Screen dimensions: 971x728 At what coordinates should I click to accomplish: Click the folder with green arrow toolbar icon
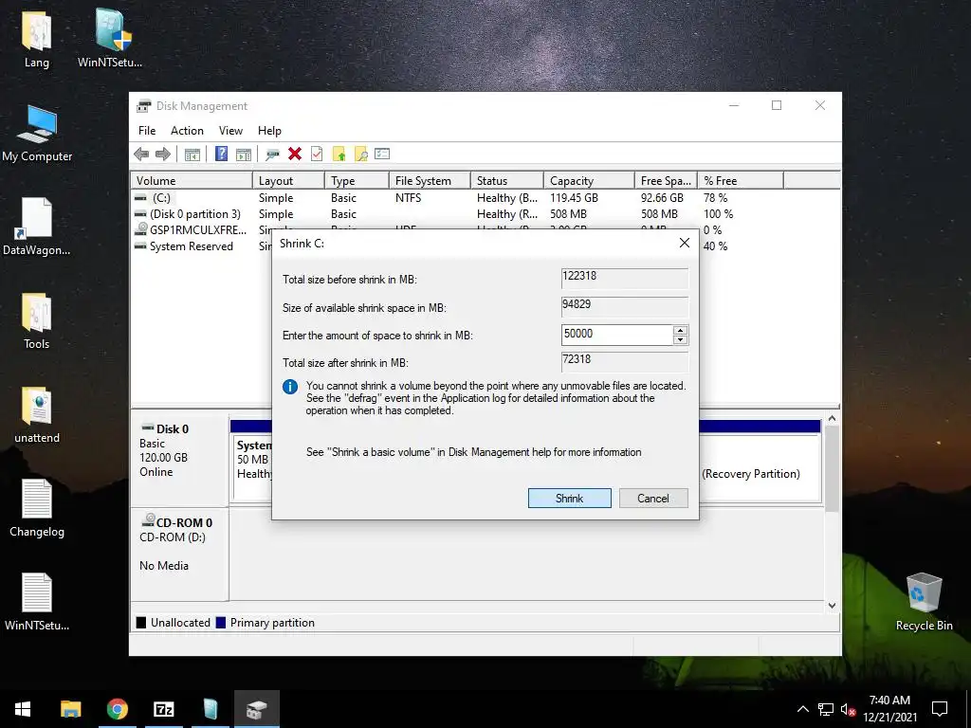(x=339, y=155)
